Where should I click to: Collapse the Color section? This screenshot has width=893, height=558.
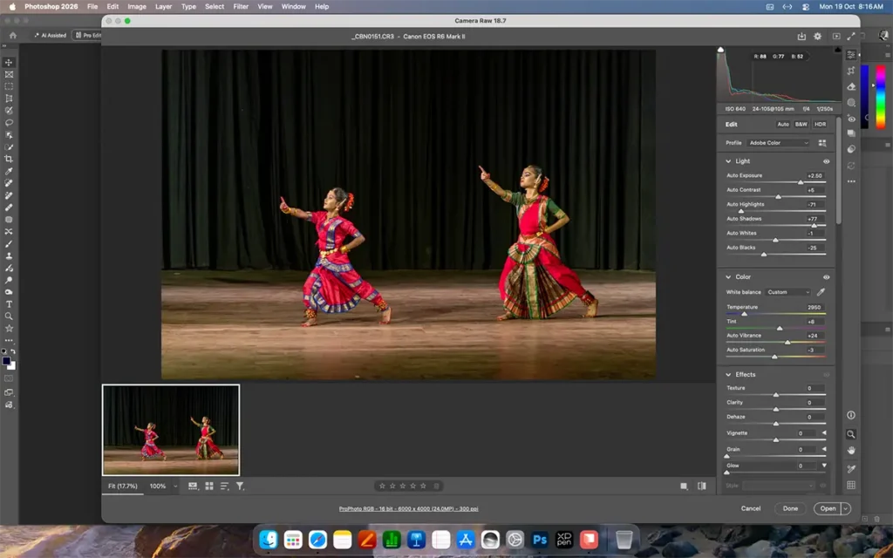pos(728,277)
